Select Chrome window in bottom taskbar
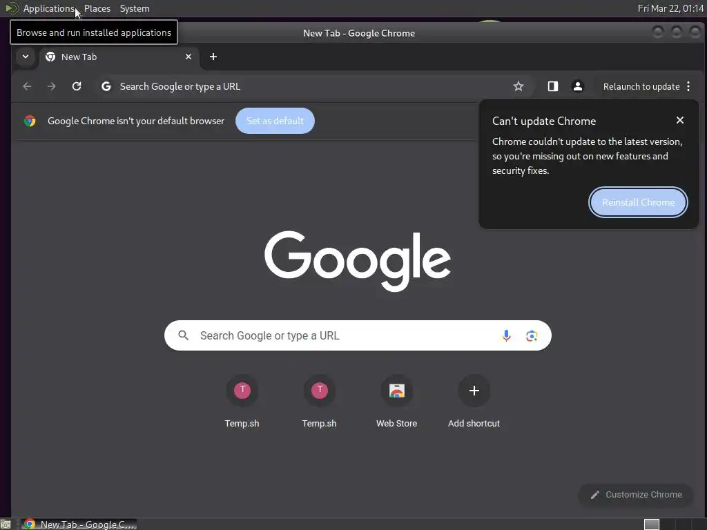Screen dimensions: 707x530 [79, 524]
